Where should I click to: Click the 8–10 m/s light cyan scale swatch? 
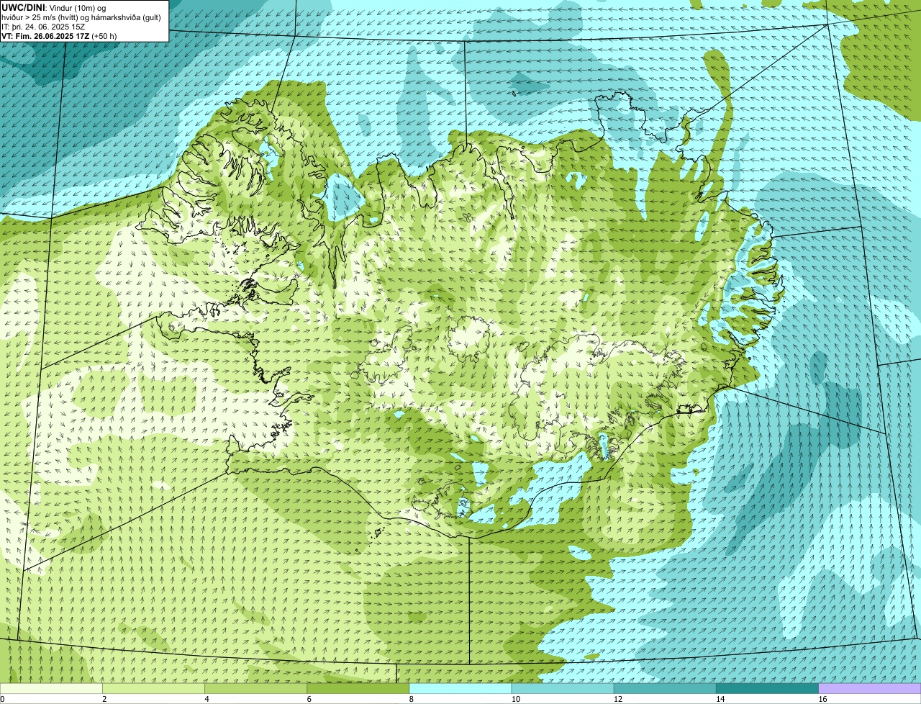coord(460,689)
